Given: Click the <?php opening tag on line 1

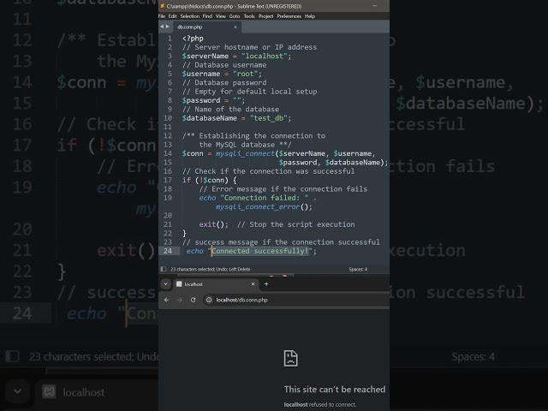Looking at the screenshot, I should (193, 38).
